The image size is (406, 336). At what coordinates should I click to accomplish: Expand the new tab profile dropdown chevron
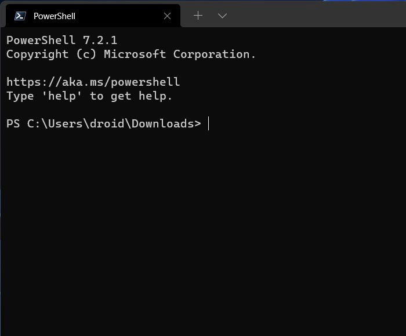click(222, 16)
